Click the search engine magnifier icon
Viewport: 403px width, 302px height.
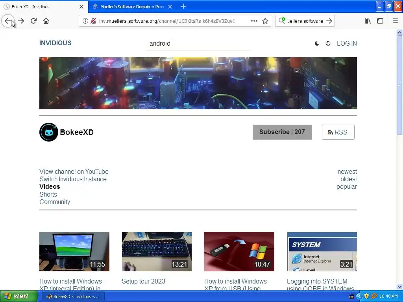(282, 20)
